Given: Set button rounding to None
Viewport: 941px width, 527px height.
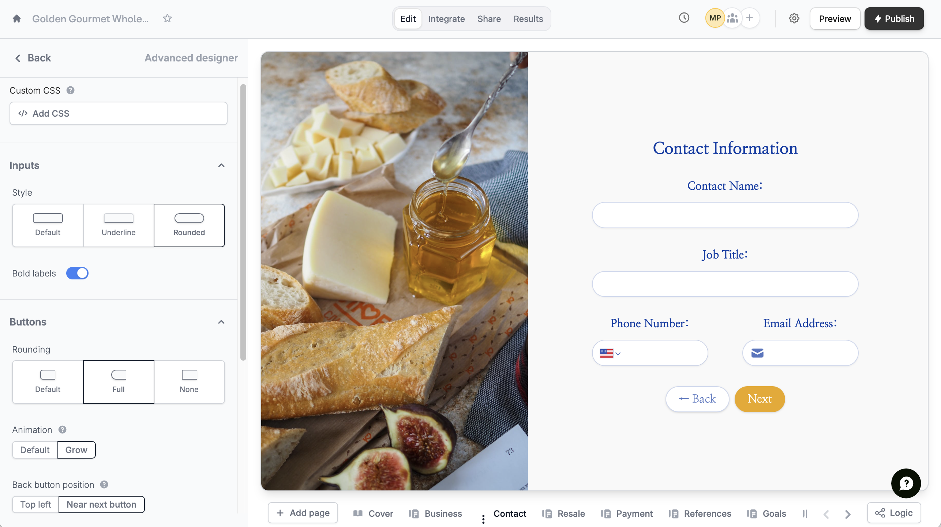Looking at the screenshot, I should pos(189,382).
